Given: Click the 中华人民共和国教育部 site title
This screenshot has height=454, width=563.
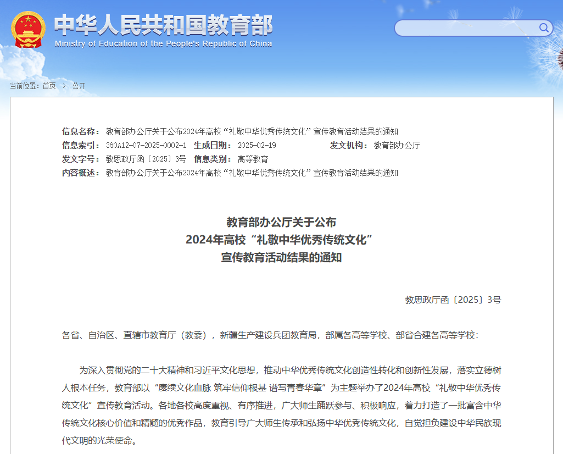Looking at the screenshot, I should (x=163, y=25).
